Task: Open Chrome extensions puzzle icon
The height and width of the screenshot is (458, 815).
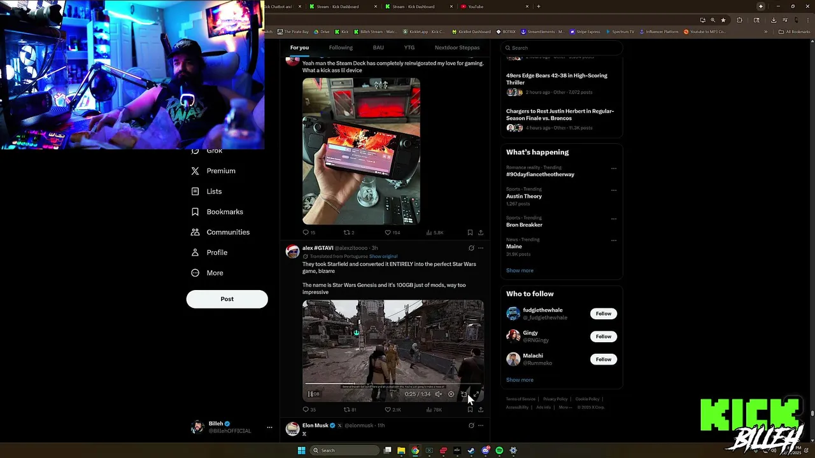Action: (739, 20)
